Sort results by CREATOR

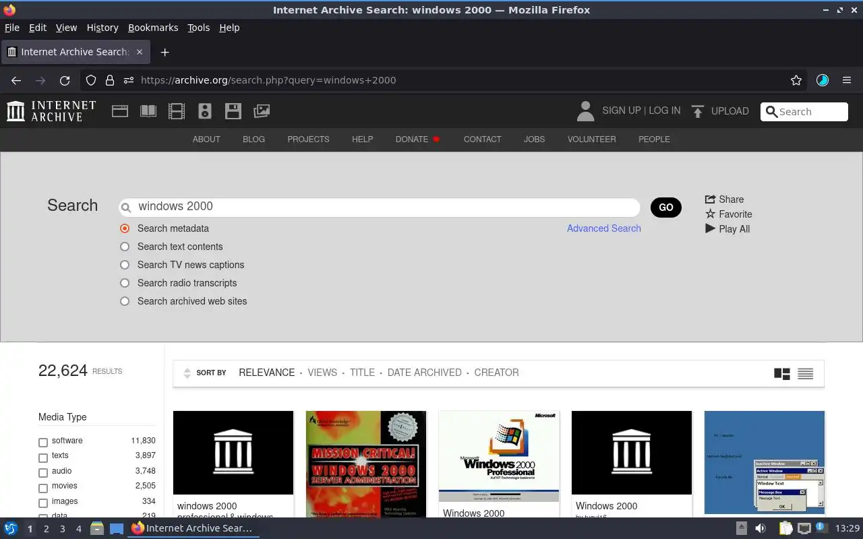(496, 373)
